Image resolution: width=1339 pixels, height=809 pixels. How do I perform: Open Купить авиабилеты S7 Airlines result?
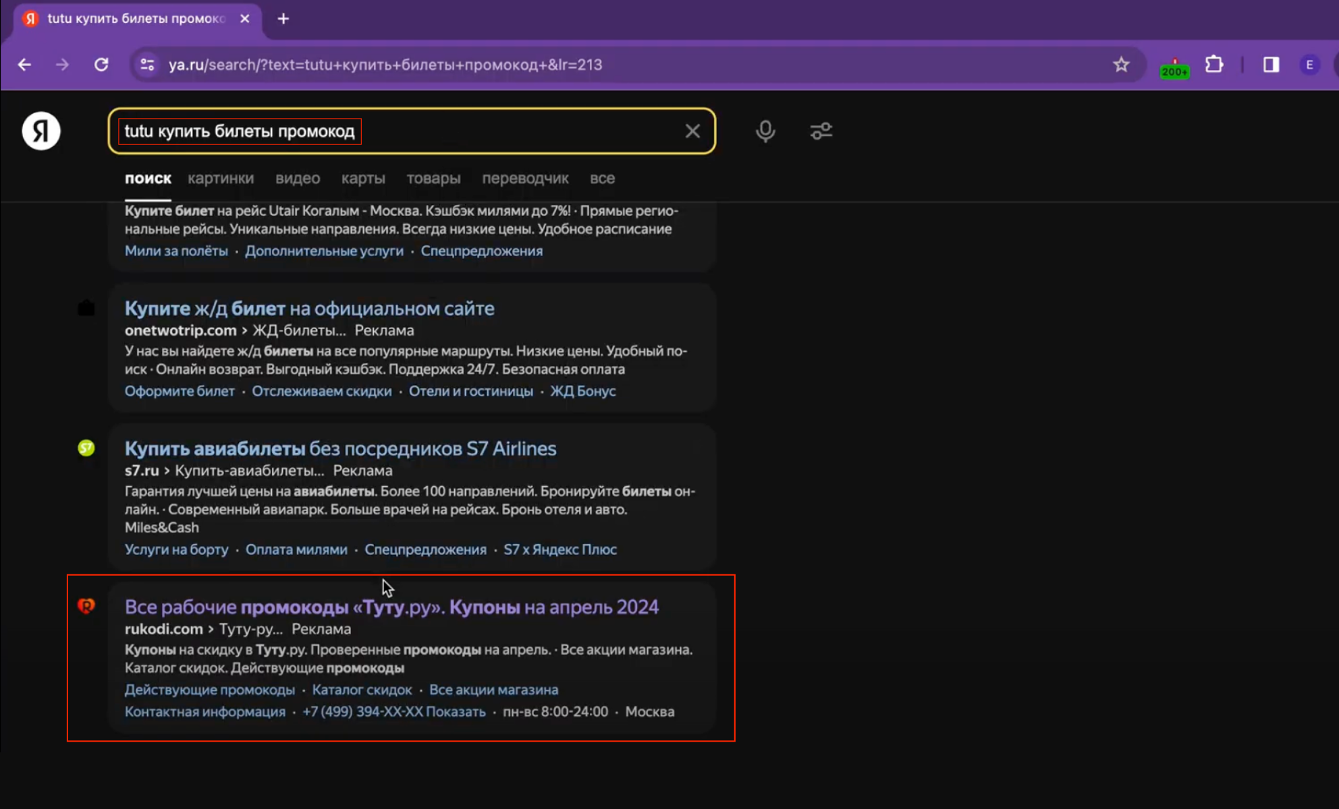[340, 448]
